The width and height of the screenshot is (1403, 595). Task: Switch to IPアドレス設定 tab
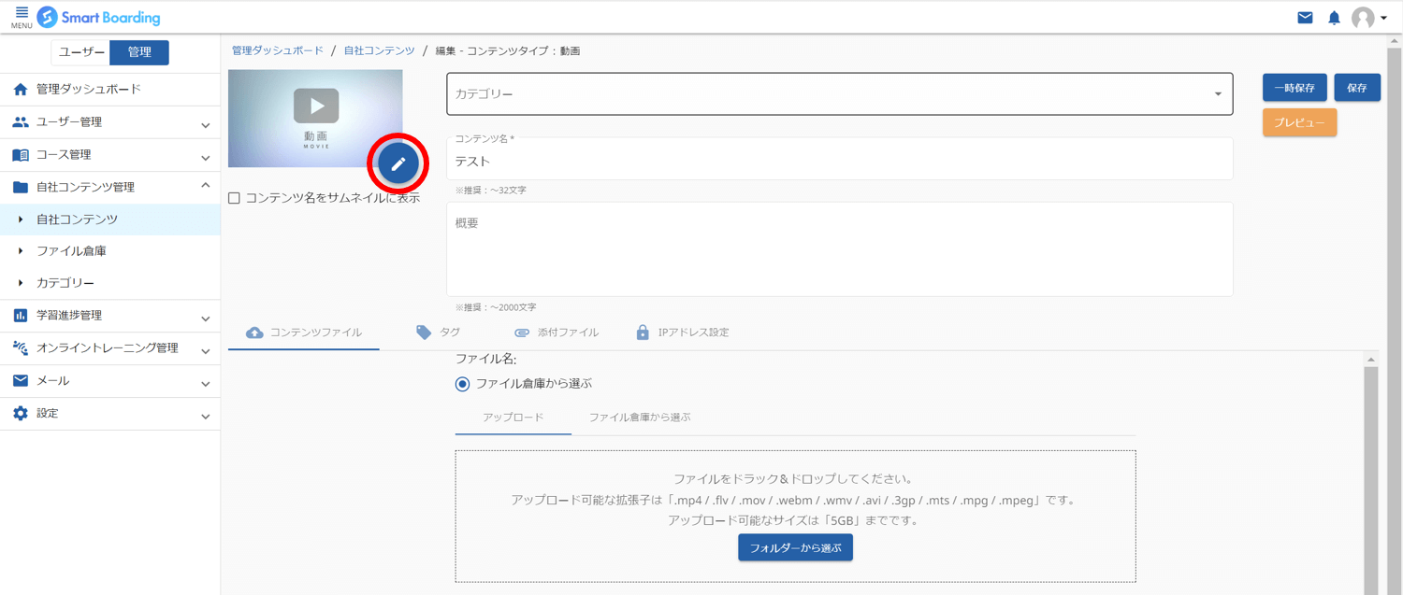point(682,333)
